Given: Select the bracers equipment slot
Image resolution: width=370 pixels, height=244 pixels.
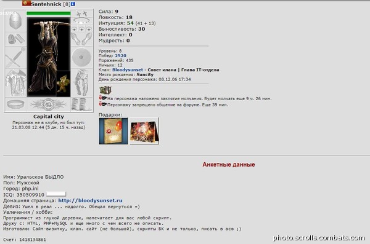Looking at the screenshot, I should [x=15, y=39].
